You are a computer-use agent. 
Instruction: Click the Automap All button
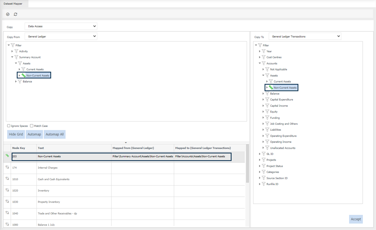[x=55, y=134]
